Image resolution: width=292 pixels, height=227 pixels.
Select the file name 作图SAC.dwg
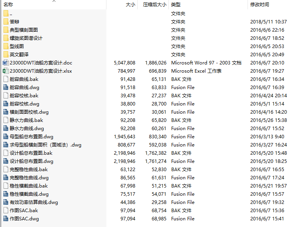click(x=24, y=219)
